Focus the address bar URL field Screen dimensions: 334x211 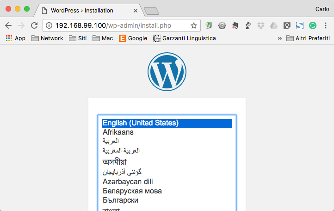click(x=121, y=25)
